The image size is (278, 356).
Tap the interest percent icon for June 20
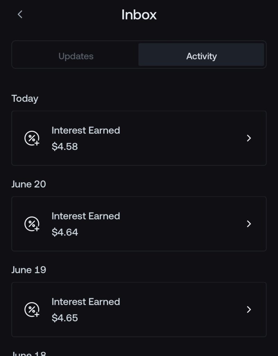(x=32, y=224)
